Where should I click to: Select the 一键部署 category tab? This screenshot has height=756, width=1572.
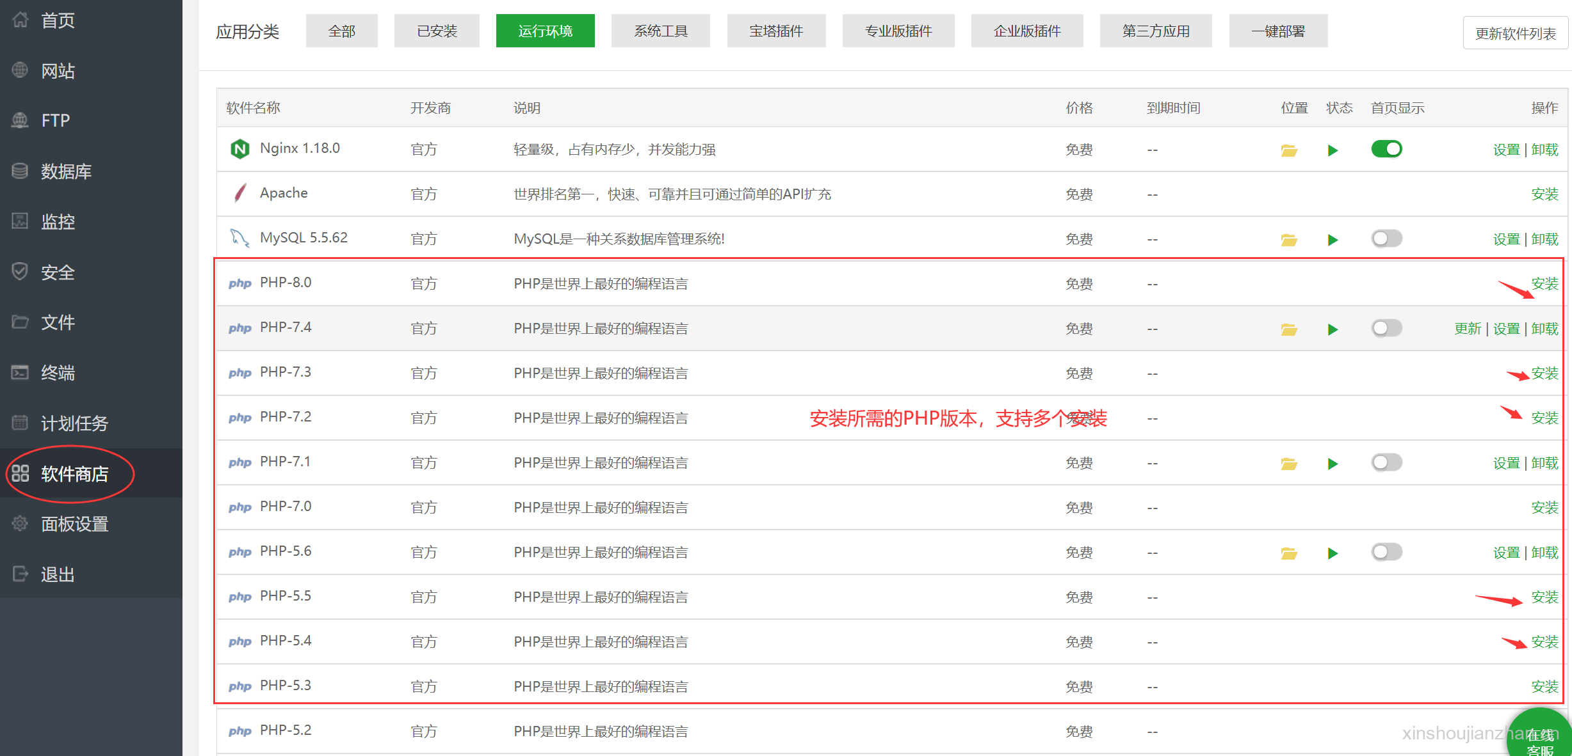tap(1278, 31)
